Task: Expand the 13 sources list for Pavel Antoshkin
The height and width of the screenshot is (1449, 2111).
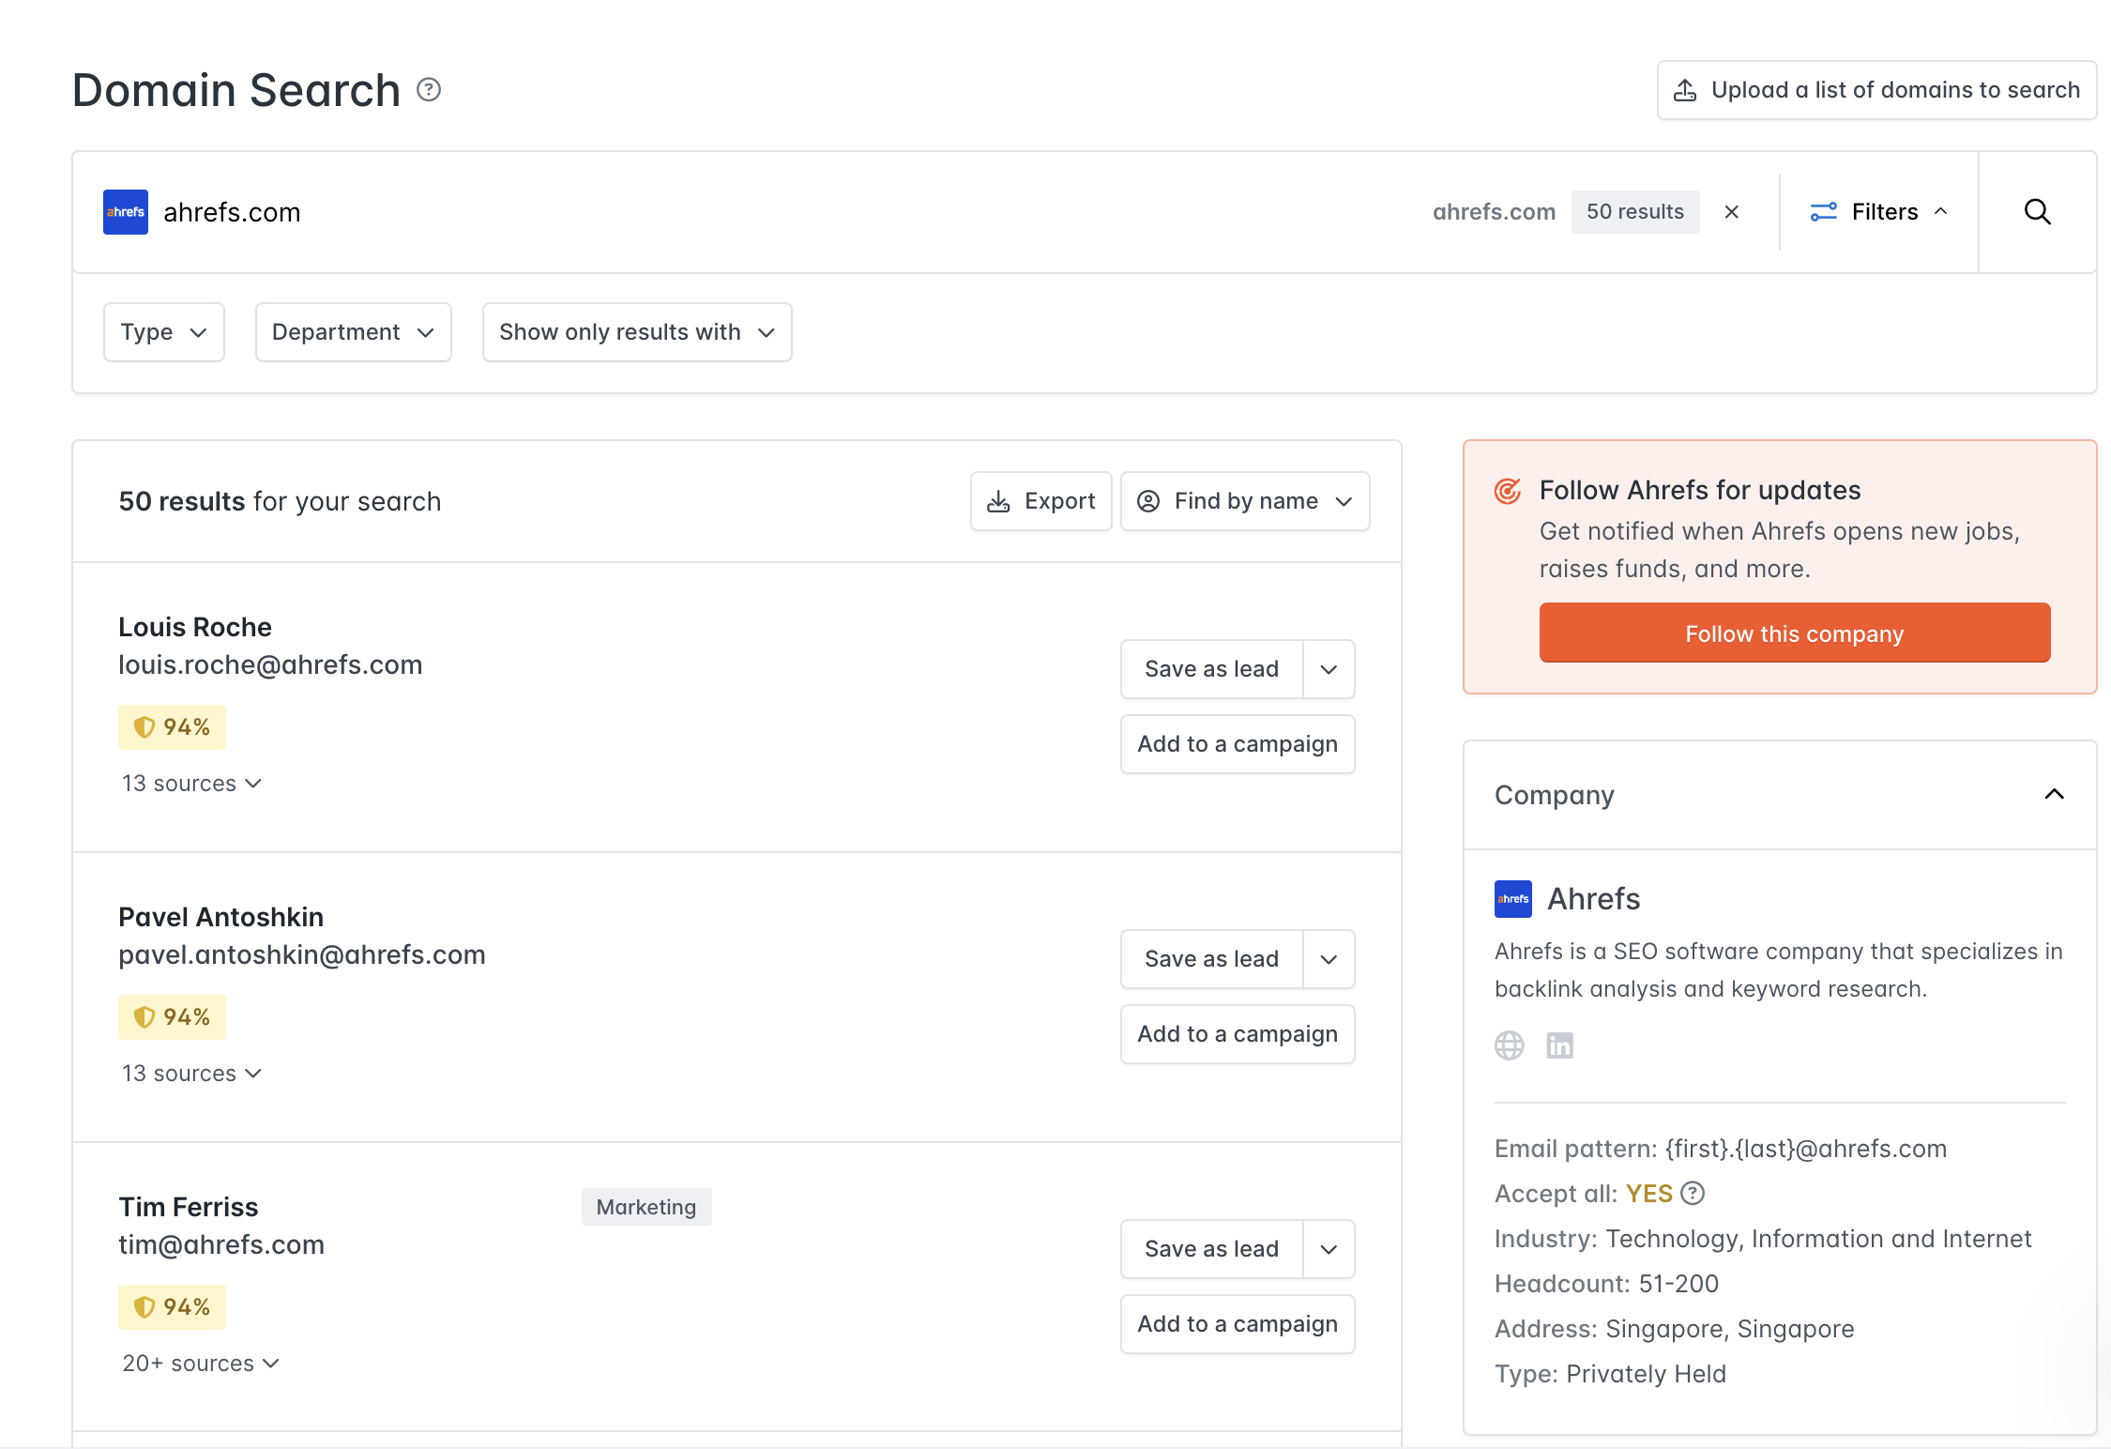Action: click(191, 1074)
